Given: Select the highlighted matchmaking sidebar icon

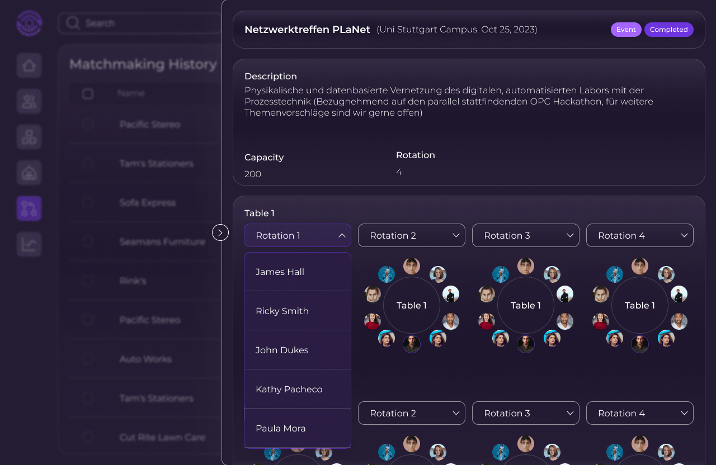Looking at the screenshot, I should coord(29,208).
